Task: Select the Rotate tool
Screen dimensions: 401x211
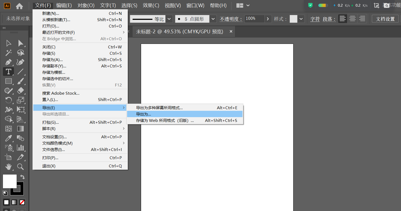Action: tap(8, 100)
